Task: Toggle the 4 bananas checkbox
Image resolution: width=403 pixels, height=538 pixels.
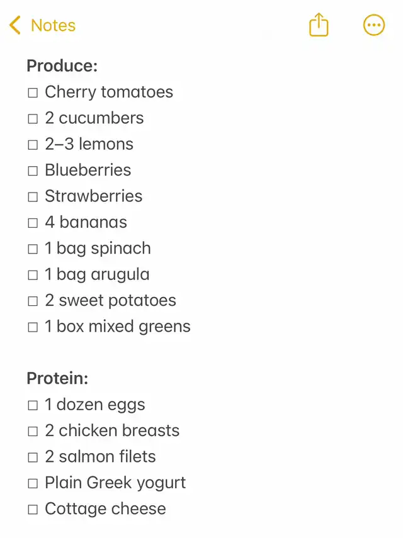Action: [33, 223]
